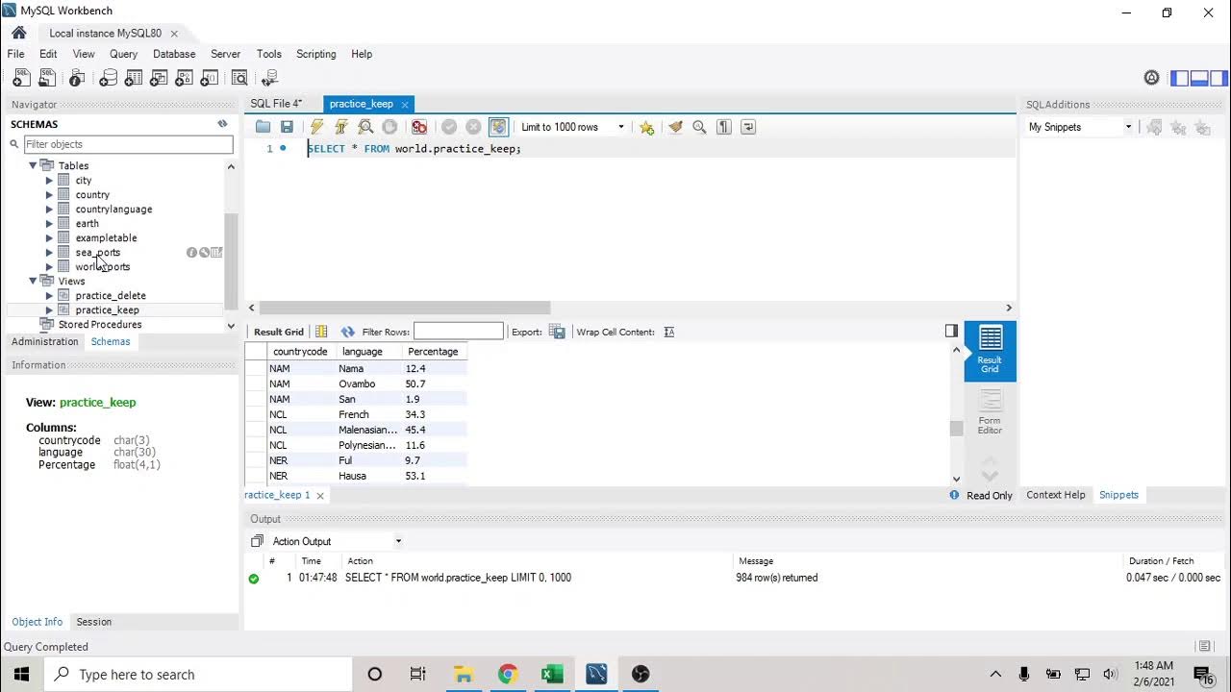Toggle invisible characters display
Viewport: 1231px width, 692px height.
(x=724, y=127)
